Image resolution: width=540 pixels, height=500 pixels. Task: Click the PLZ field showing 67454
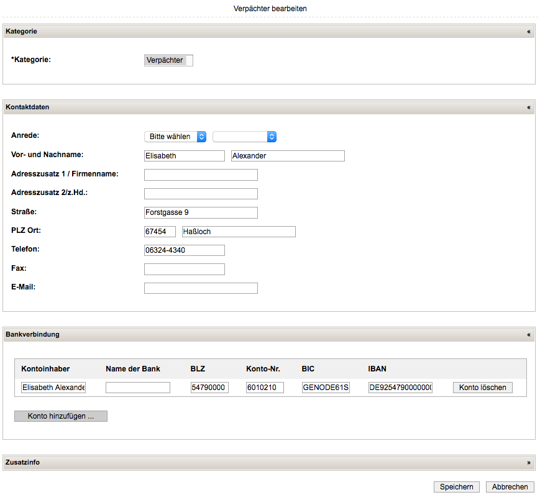tap(160, 232)
